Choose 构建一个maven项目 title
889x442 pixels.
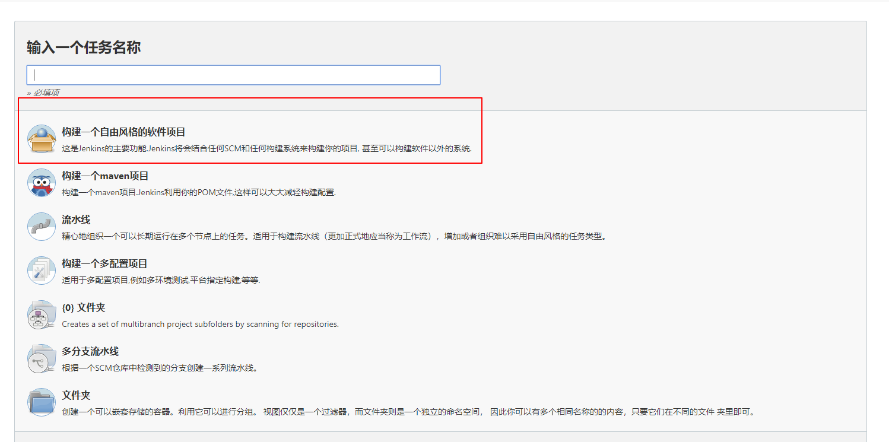click(105, 176)
